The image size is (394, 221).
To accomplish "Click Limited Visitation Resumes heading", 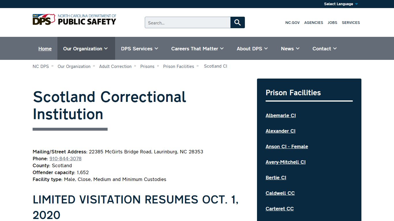I will 136,207.
